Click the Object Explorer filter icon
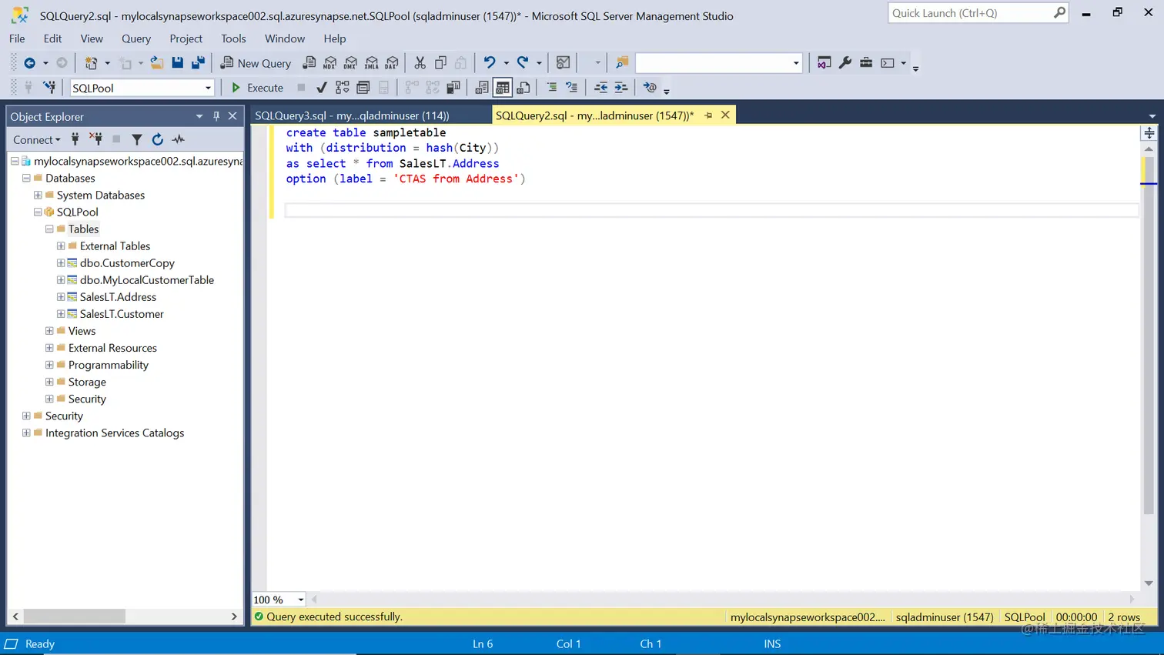 (x=137, y=139)
